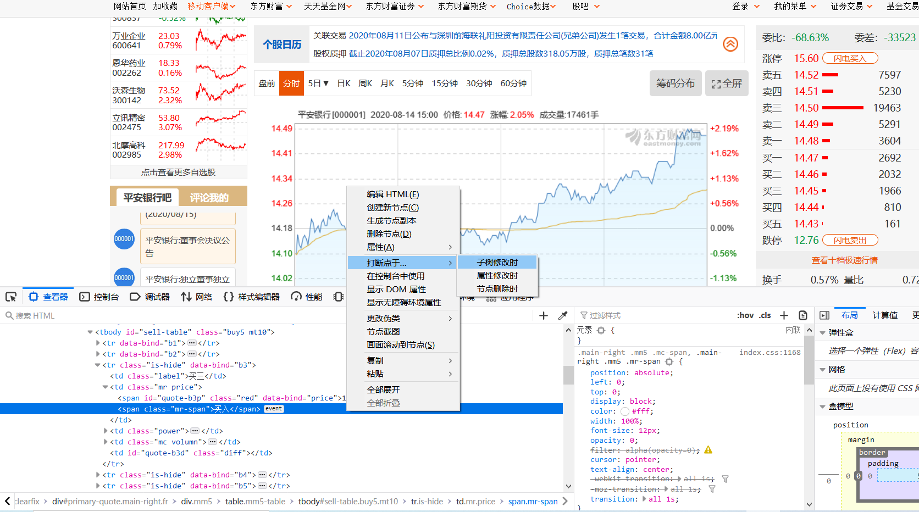Select 节点删除时 breakpoint option

497,289
